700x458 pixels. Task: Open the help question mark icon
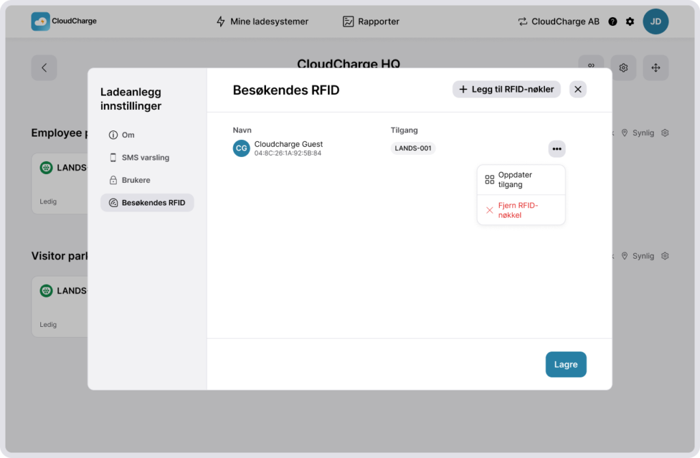(x=612, y=21)
